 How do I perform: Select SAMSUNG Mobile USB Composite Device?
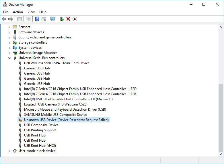coord(55,115)
